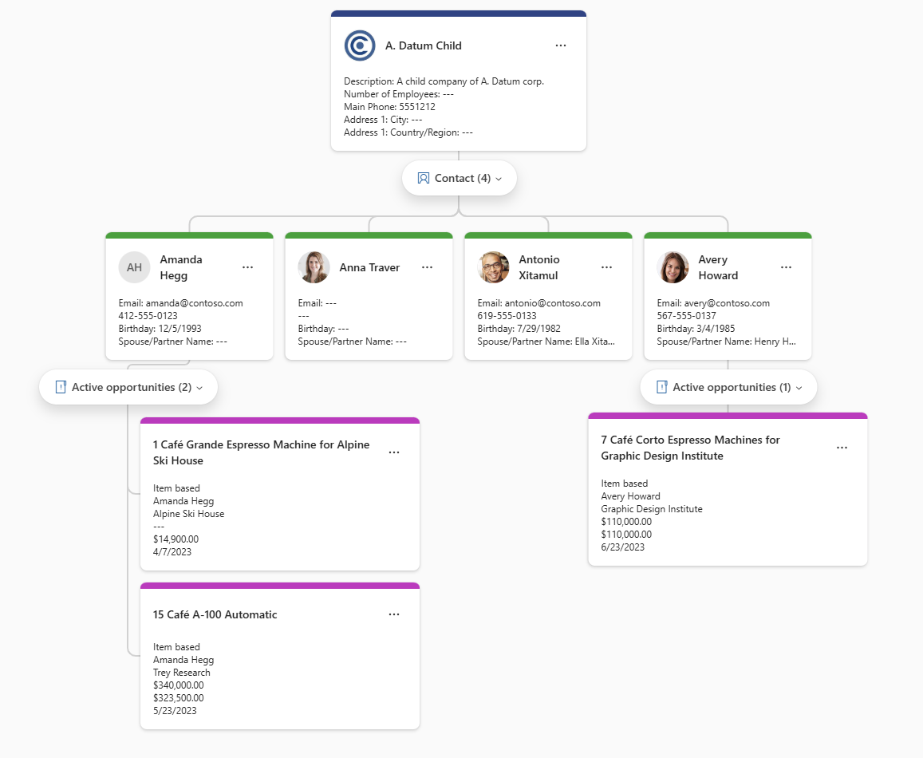Click the A. Datum Child account name
Screen dimensions: 923x758
point(423,45)
